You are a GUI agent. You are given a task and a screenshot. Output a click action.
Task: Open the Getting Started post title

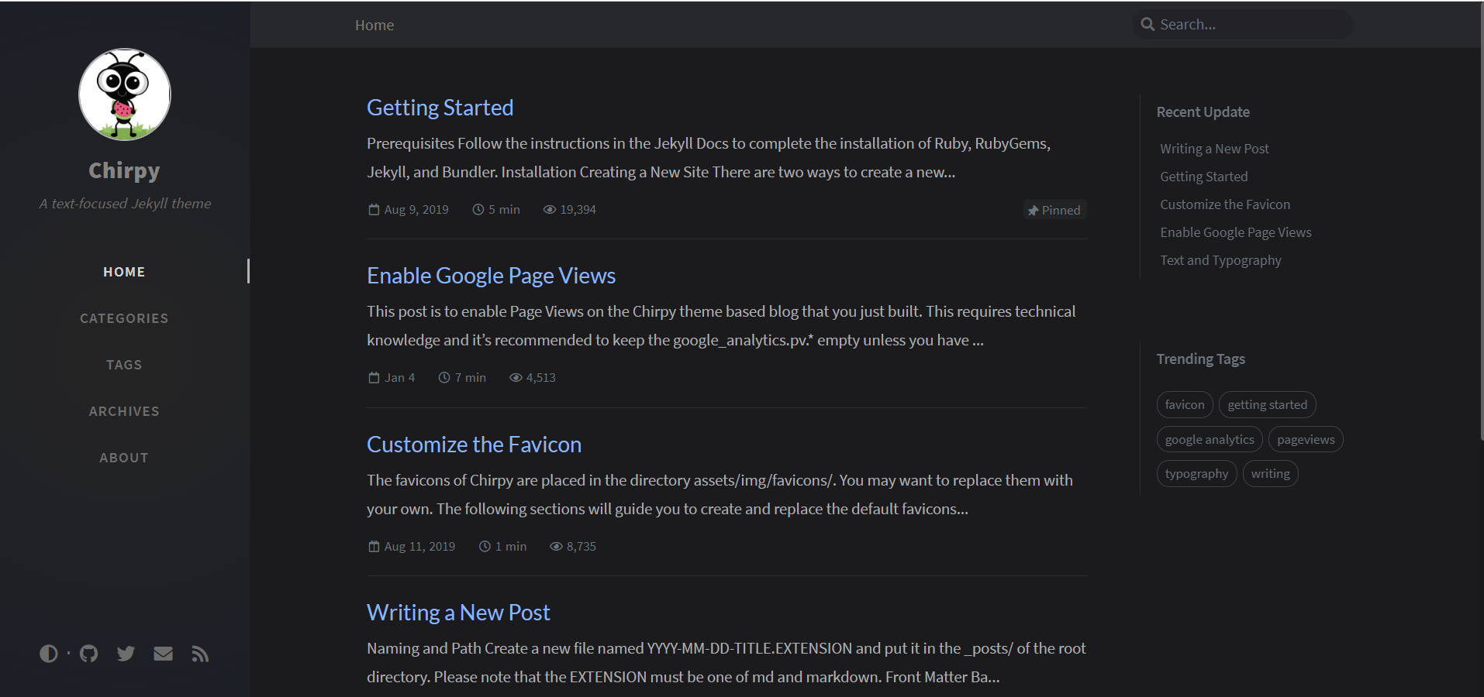[440, 108]
